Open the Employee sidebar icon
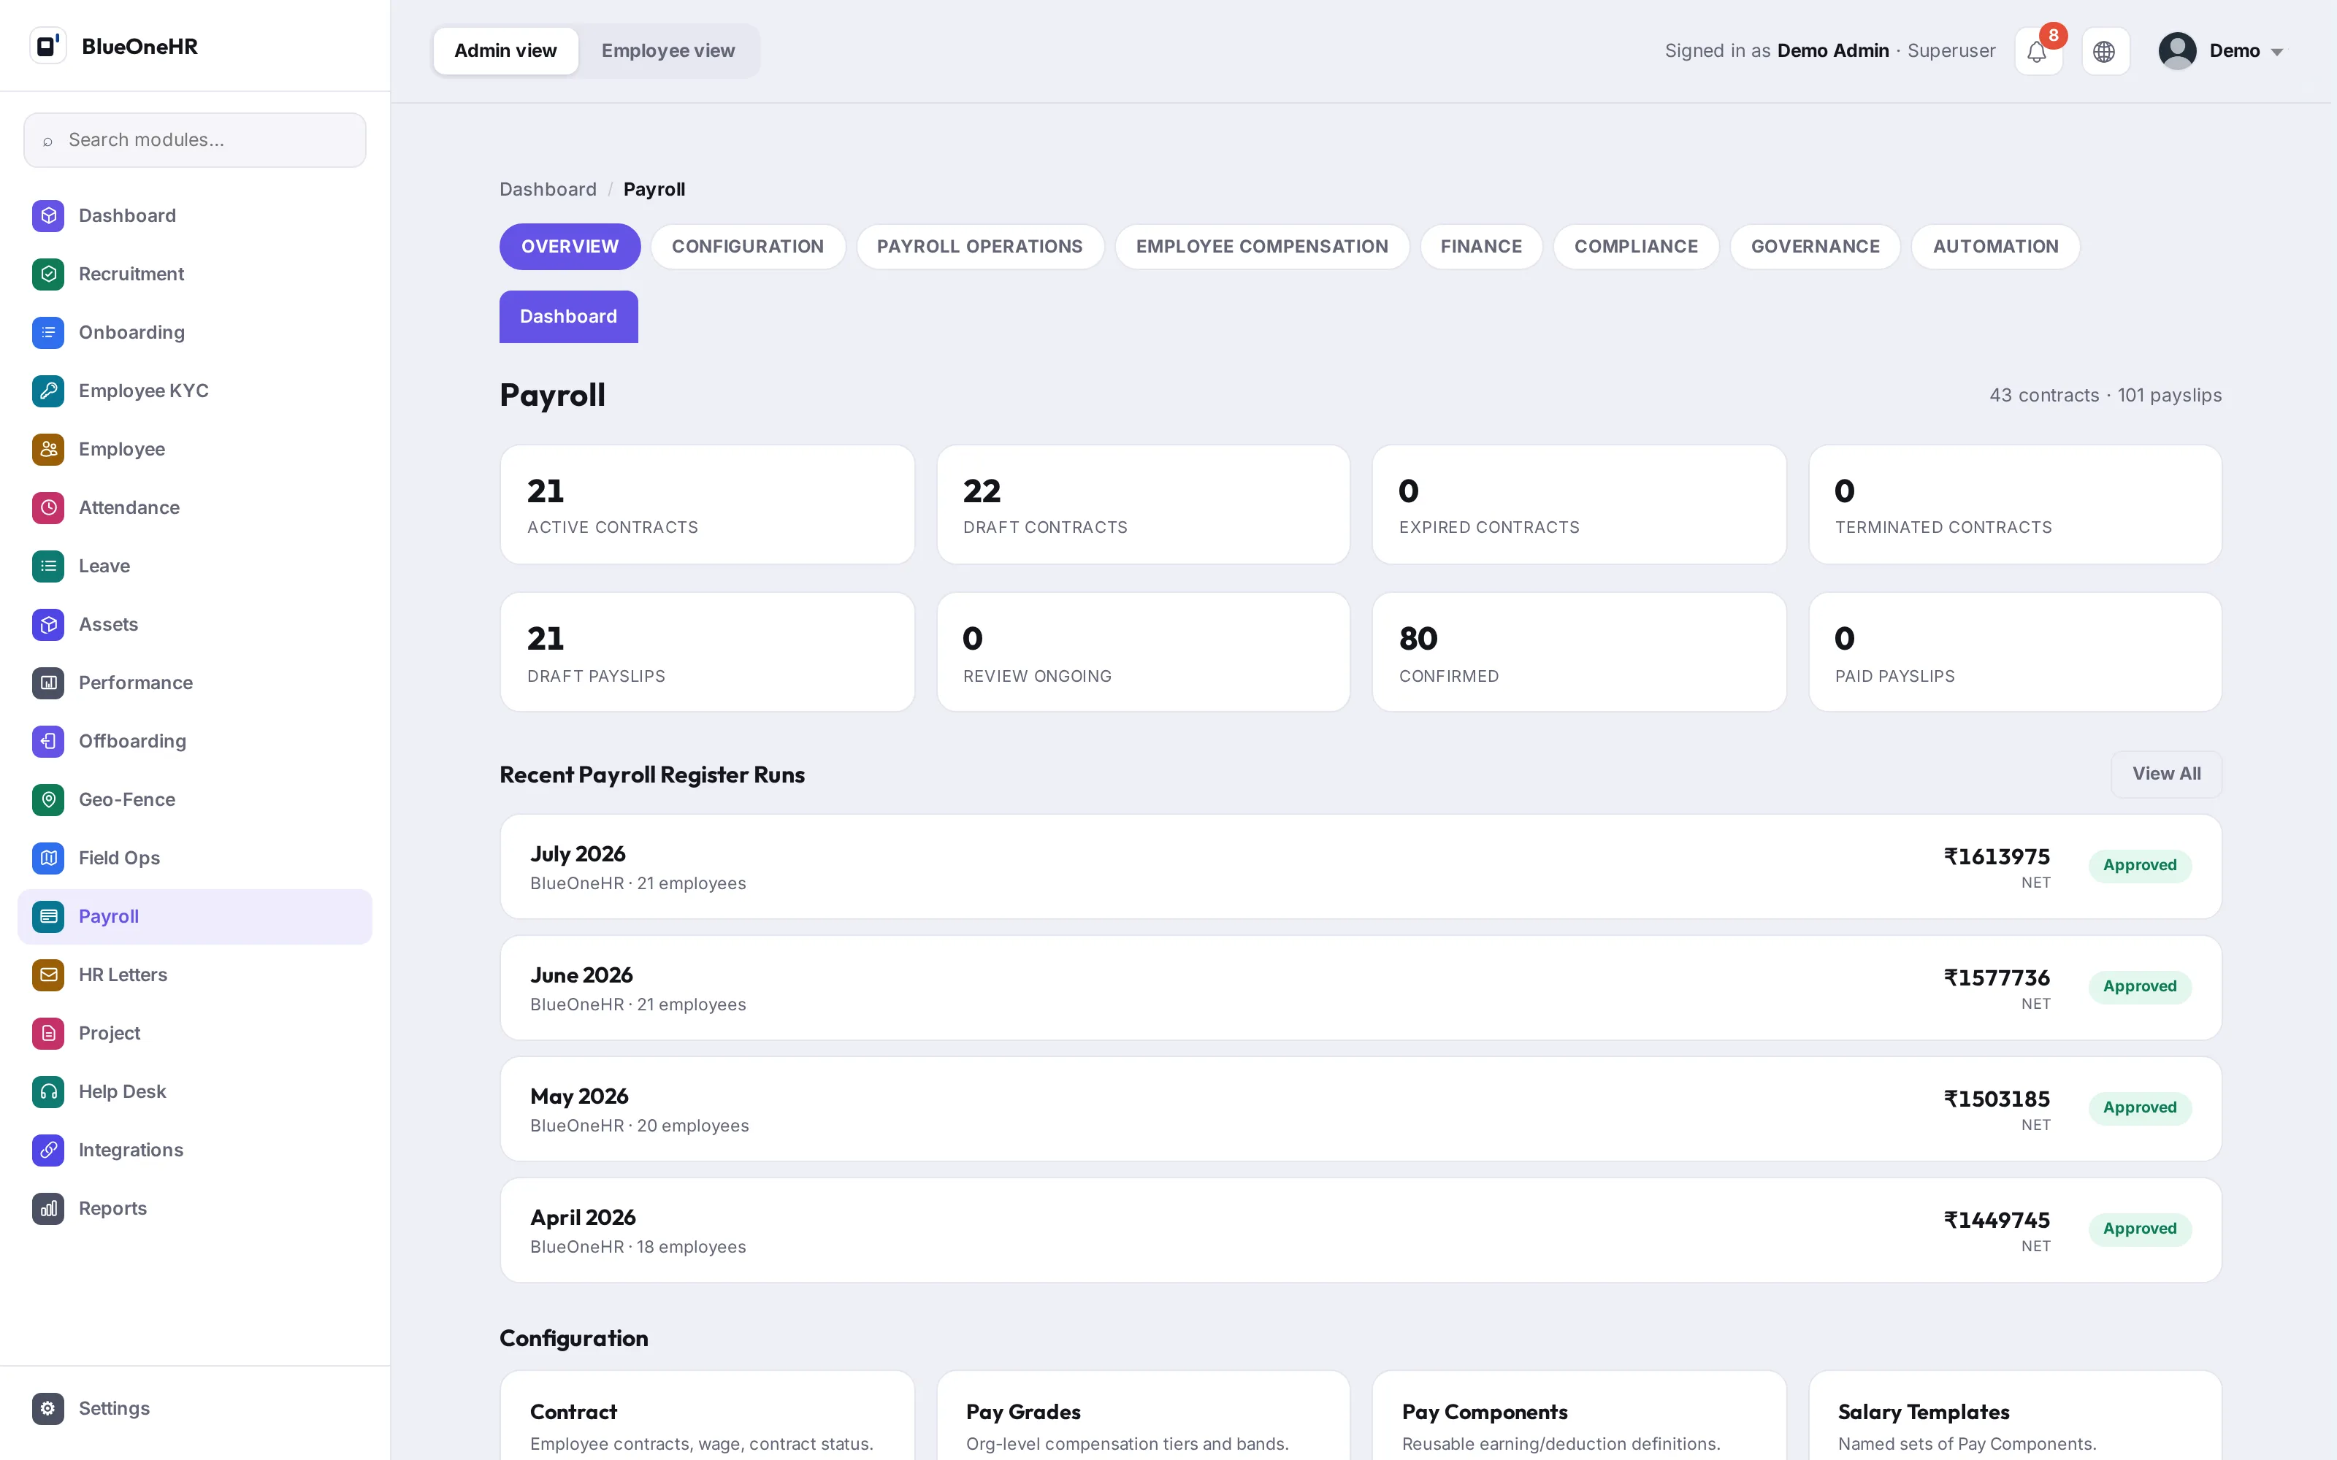Screen dimensions: 2337x1460 48,449
